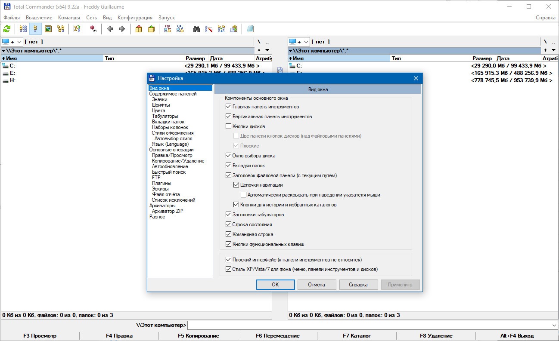
Task: Open the multi-rename tool icon
Action: (209, 29)
